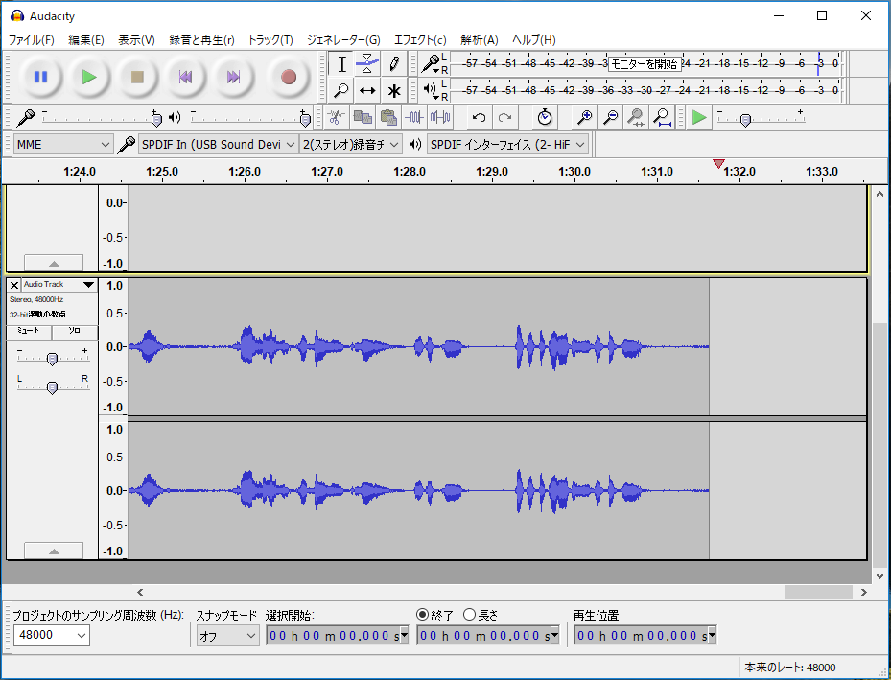Open the ヘルプ(H) menu
Viewport: 891px width, 680px height.
[533, 39]
